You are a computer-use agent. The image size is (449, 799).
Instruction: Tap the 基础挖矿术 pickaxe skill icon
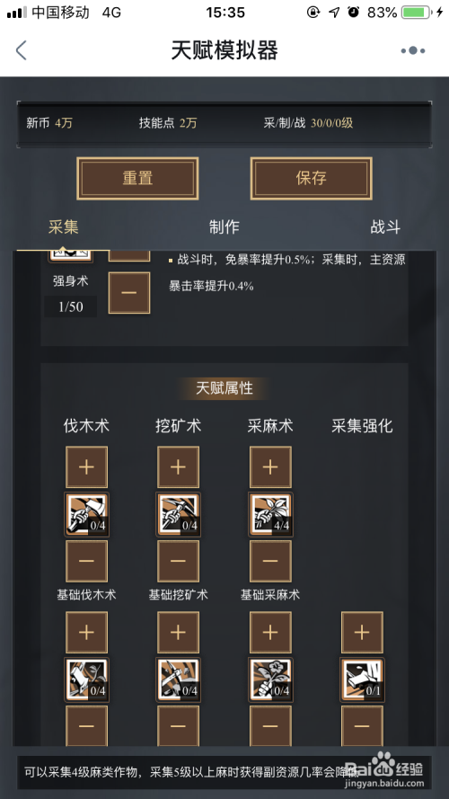178,514
